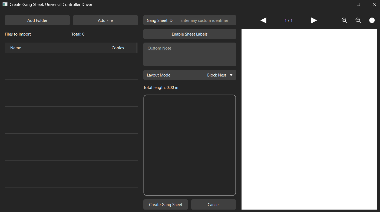Open the info icon in preview toolbar
The image size is (380, 212).
372,20
